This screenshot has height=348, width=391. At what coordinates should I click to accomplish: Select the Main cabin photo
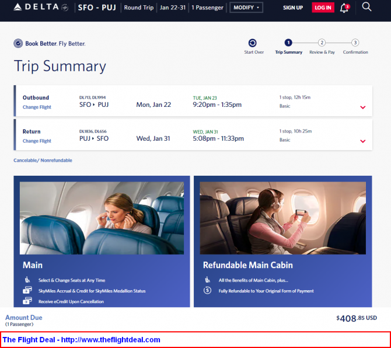point(102,218)
